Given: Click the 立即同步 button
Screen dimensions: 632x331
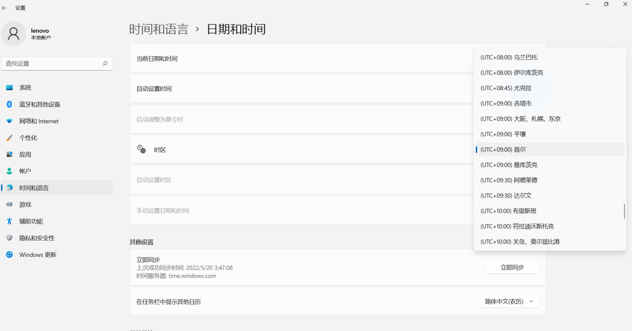Looking at the screenshot, I should coord(512,267).
